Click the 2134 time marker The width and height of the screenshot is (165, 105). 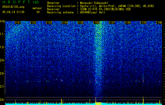tap(65, 23)
